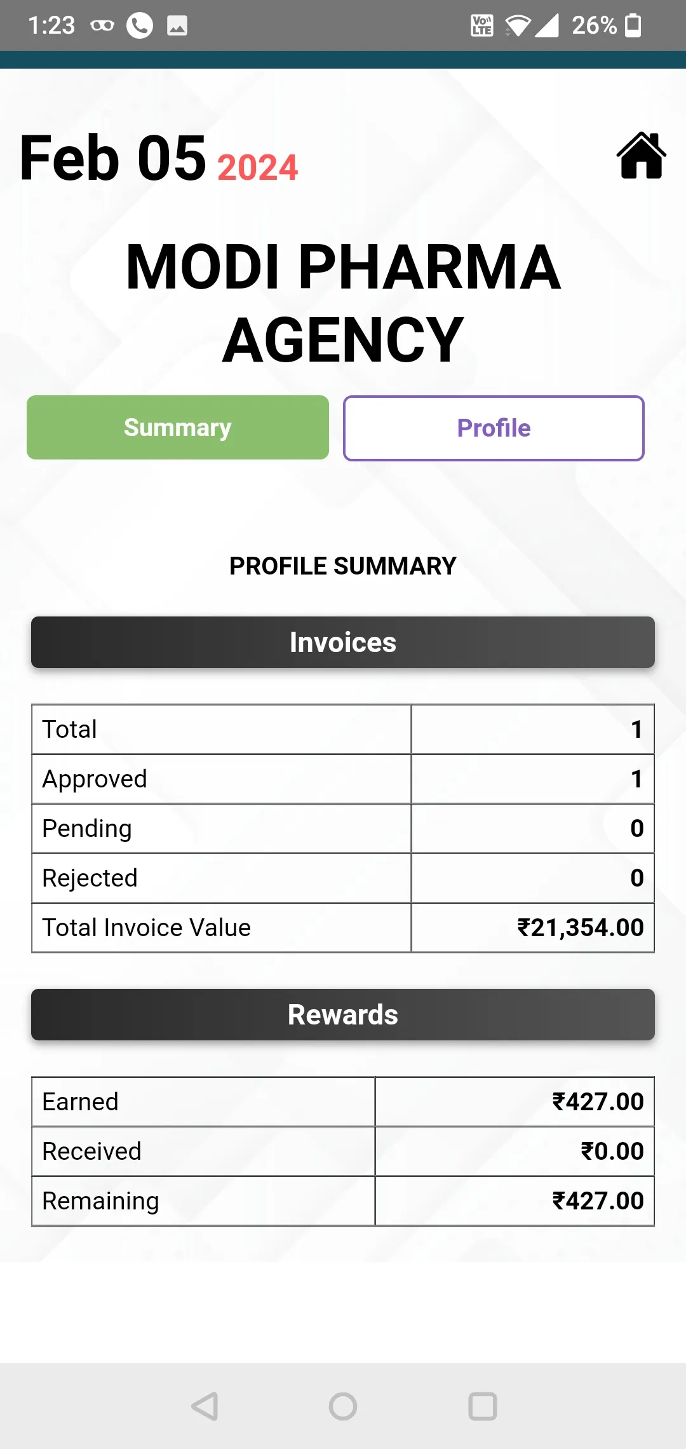Tap the battery icon in status bar
The image size is (686, 1449).
pos(633,25)
